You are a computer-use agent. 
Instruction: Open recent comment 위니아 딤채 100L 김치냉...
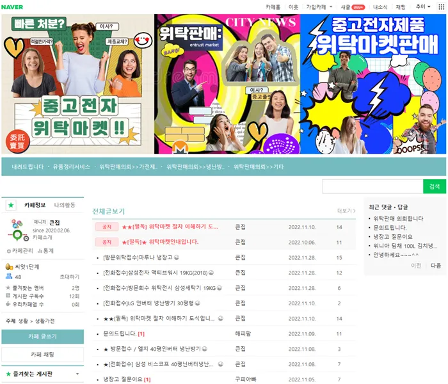(x=405, y=246)
